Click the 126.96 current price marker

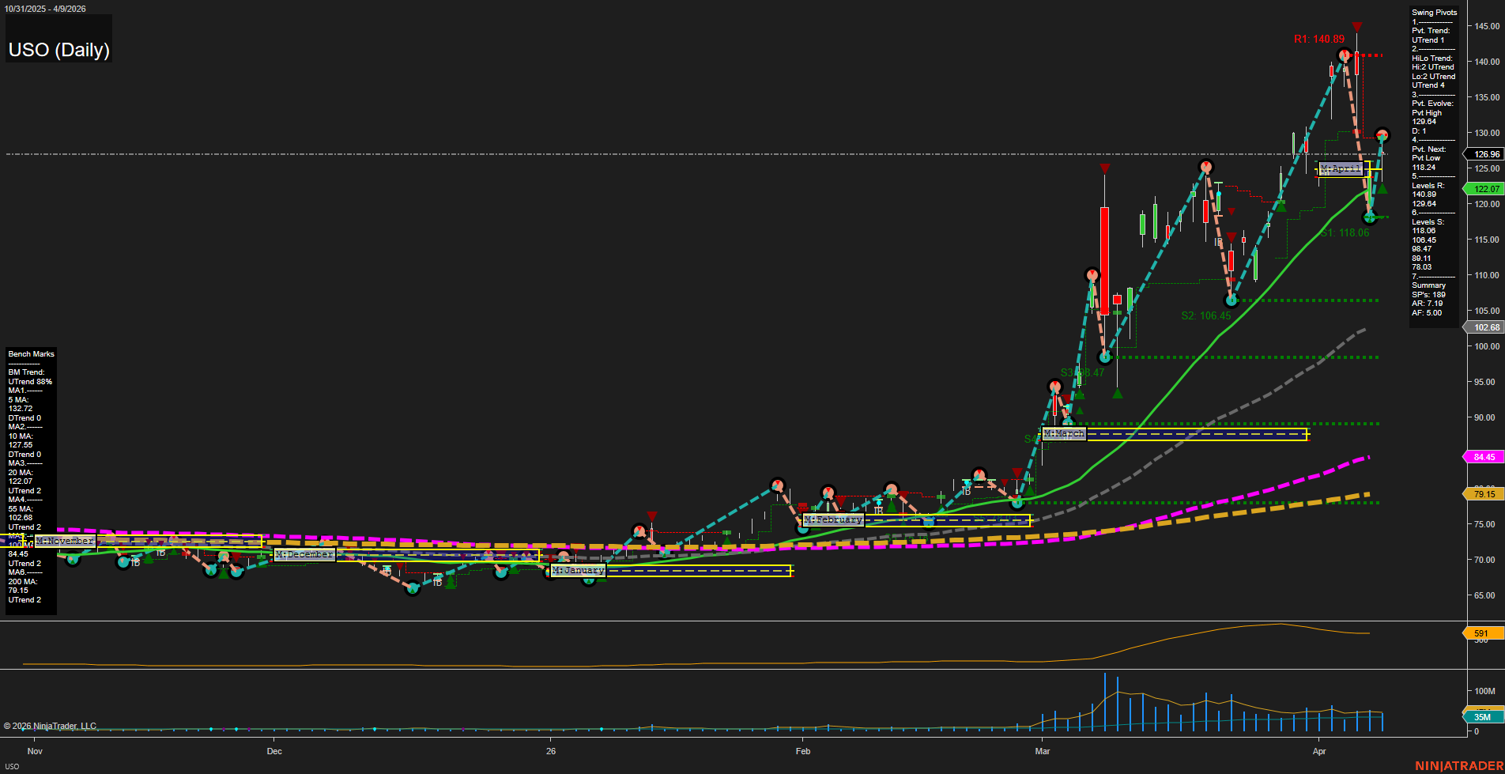[1485, 154]
